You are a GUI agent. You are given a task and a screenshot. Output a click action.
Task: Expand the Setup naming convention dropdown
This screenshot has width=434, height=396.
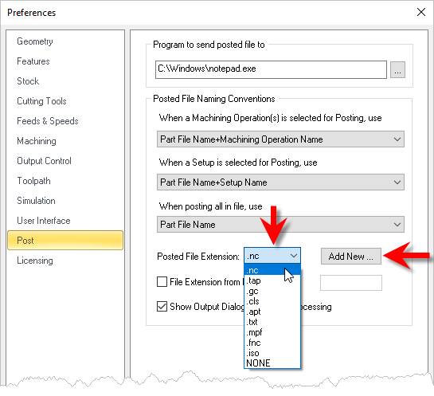[x=280, y=182]
